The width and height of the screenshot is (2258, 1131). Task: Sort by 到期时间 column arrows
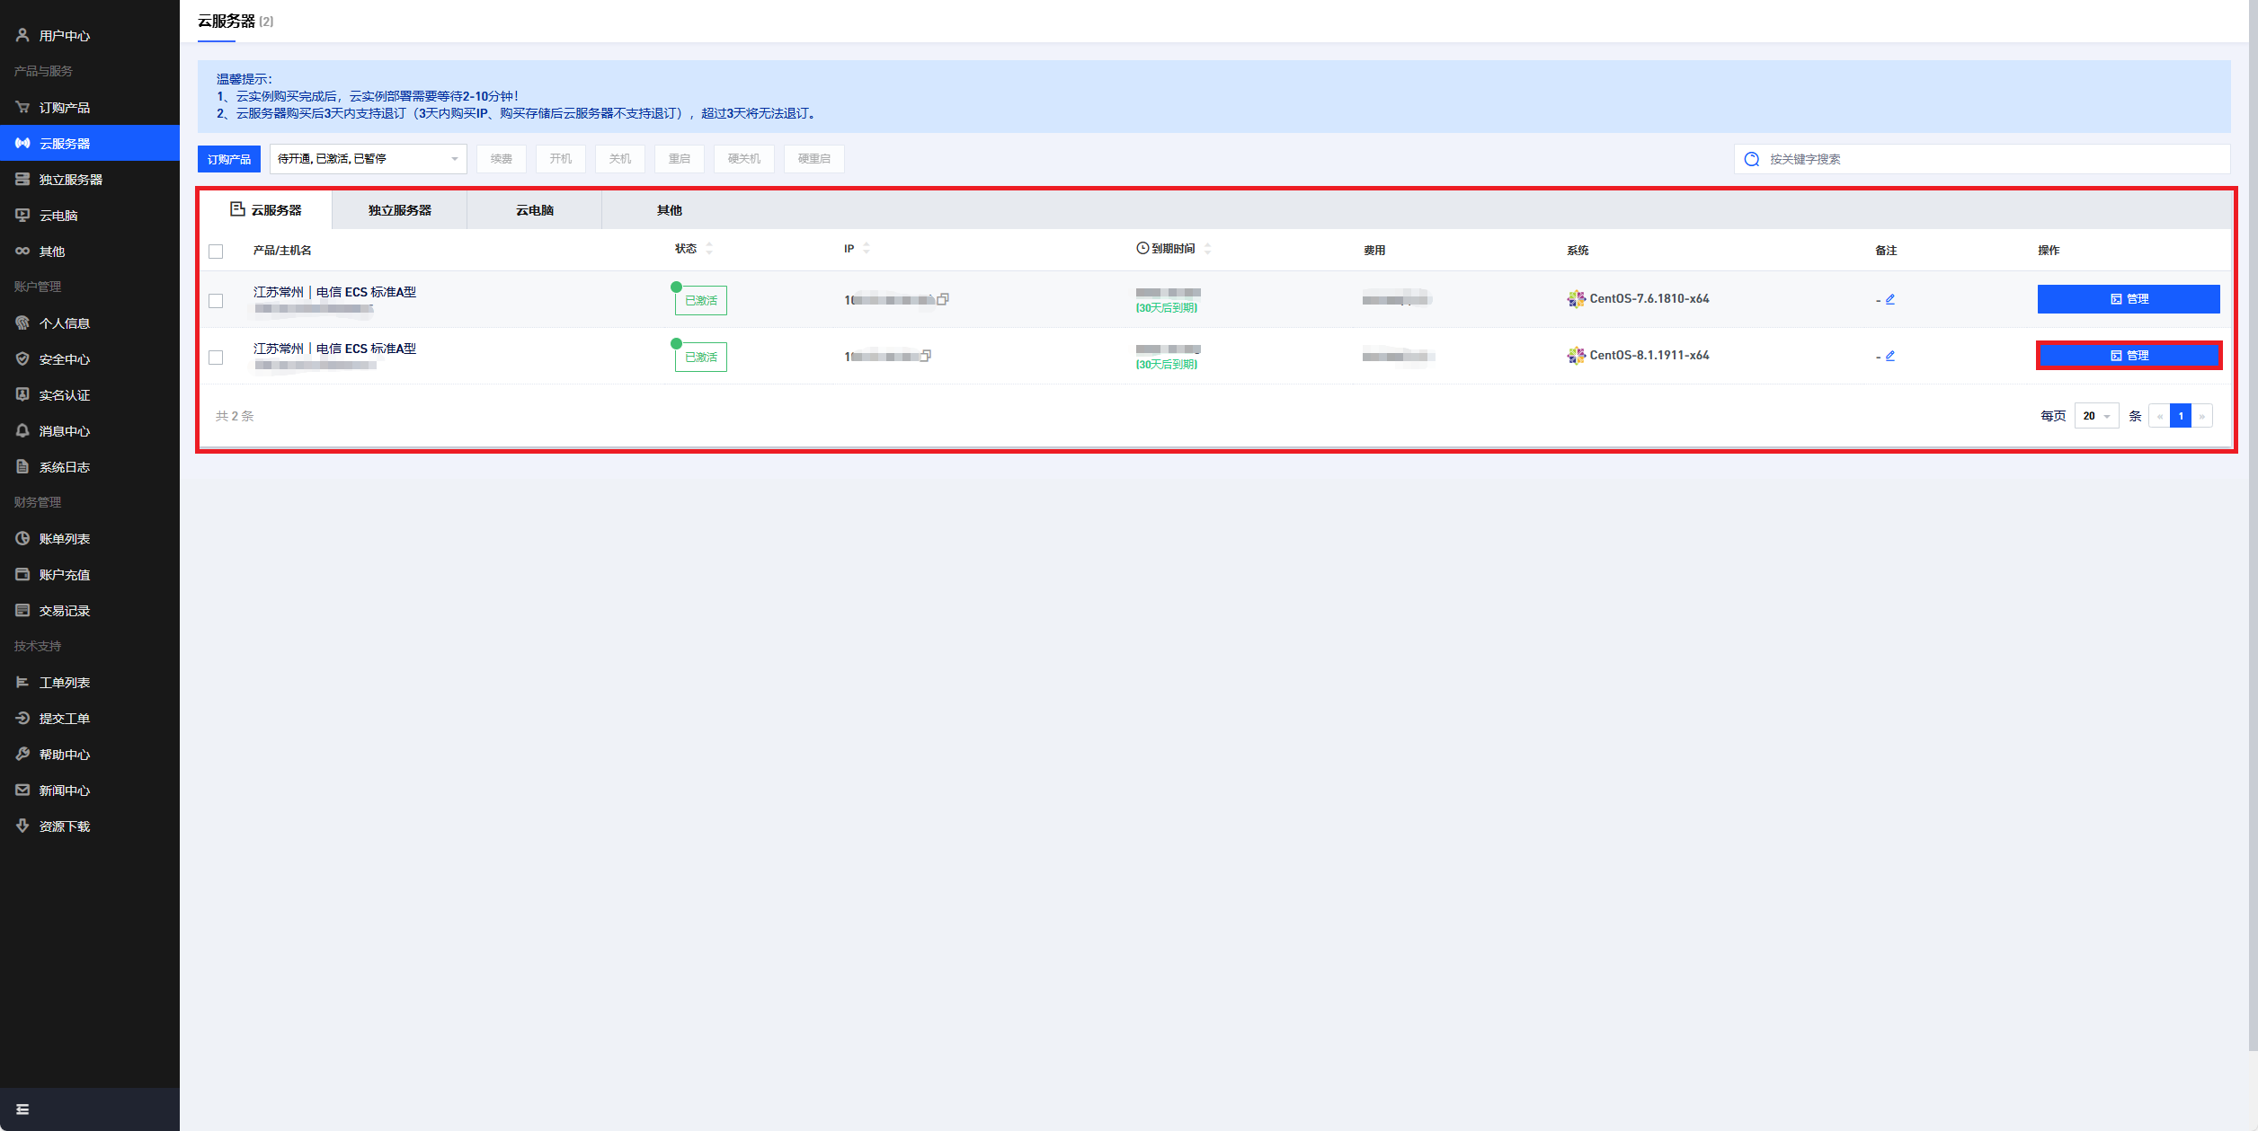click(1207, 249)
